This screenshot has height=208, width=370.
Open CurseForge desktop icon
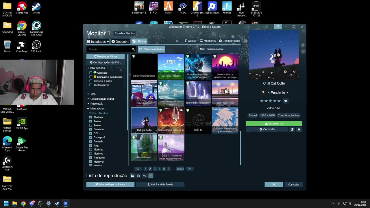pos(22,46)
